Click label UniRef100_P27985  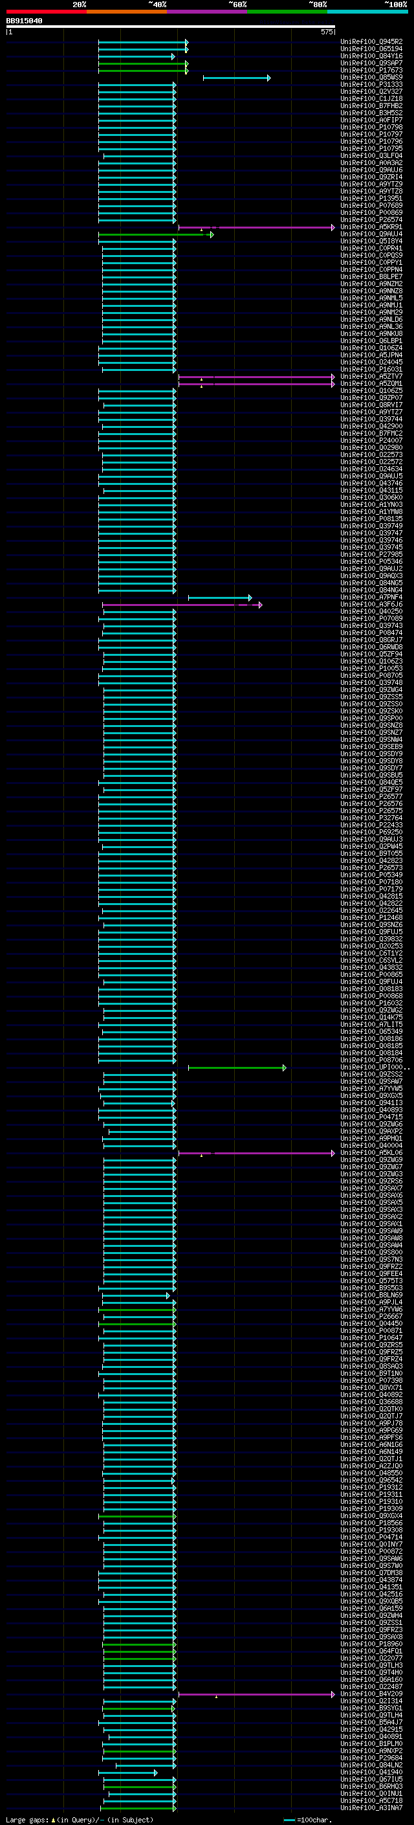362,554
